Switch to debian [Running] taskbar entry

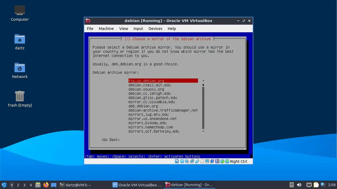[x=190, y=185]
